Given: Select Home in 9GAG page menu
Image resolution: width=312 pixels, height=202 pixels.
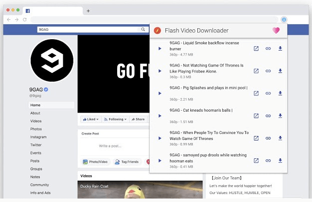Looking at the screenshot, I should 51,105.
